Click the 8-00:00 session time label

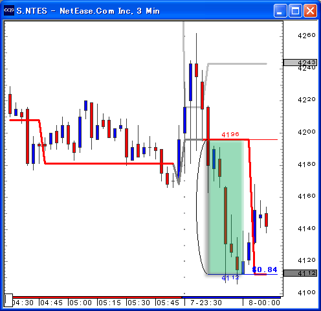[264, 303]
